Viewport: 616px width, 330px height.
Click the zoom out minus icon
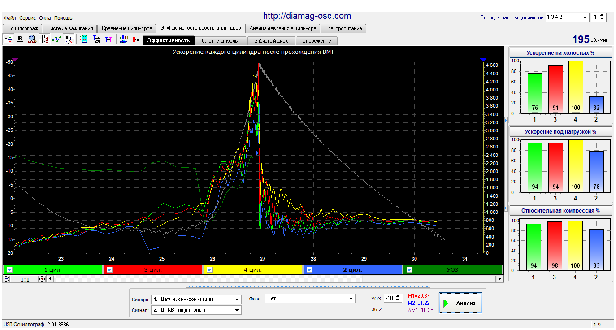[x=6, y=279]
